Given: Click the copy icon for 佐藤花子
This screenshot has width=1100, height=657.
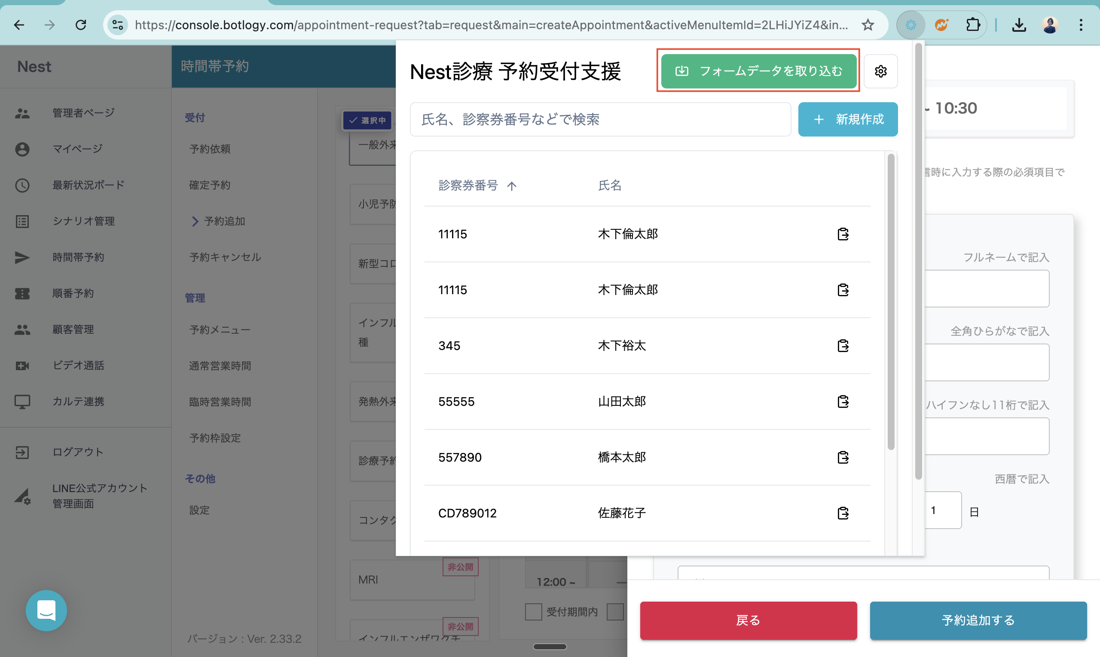Looking at the screenshot, I should coord(843,513).
